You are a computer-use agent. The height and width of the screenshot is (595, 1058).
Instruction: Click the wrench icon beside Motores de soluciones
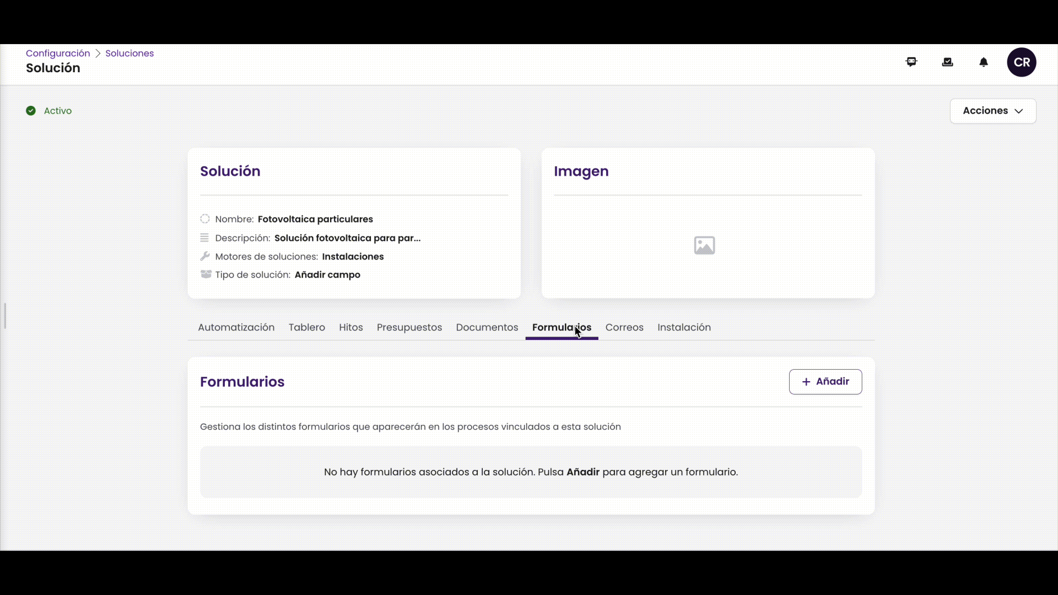[205, 256]
